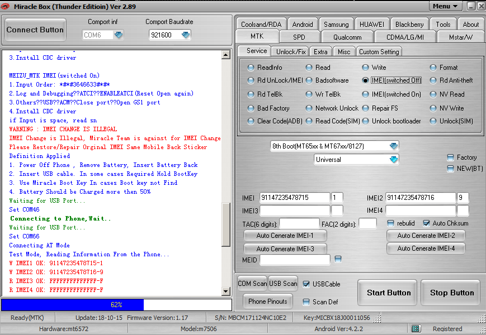Toggle the small checkbox next to MEID field
Screen dimensions: 486x335
[x=338, y=259]
